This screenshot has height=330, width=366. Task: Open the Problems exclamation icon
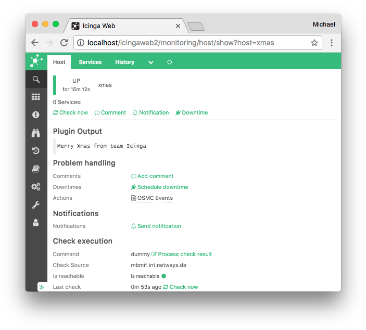[x=36, y=115]
